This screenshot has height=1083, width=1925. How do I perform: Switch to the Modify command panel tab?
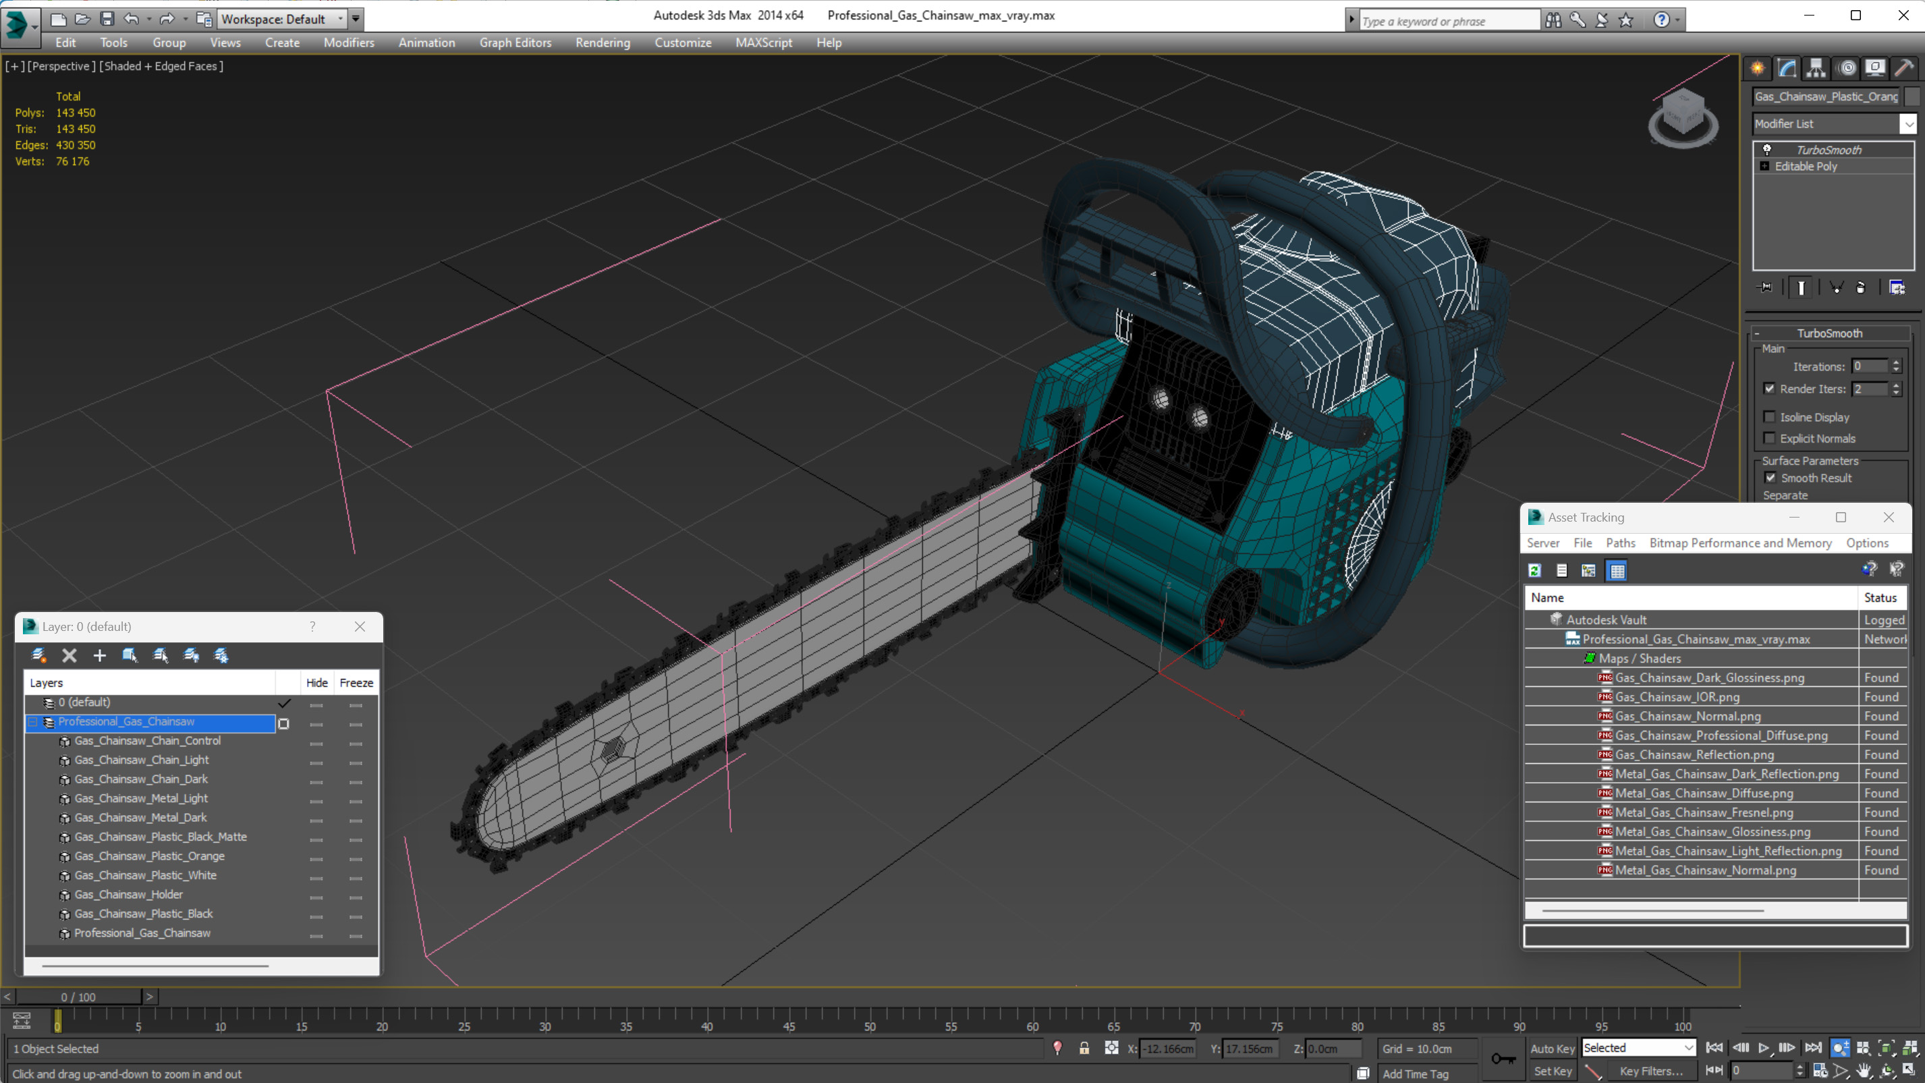(x=1787, y=69)
